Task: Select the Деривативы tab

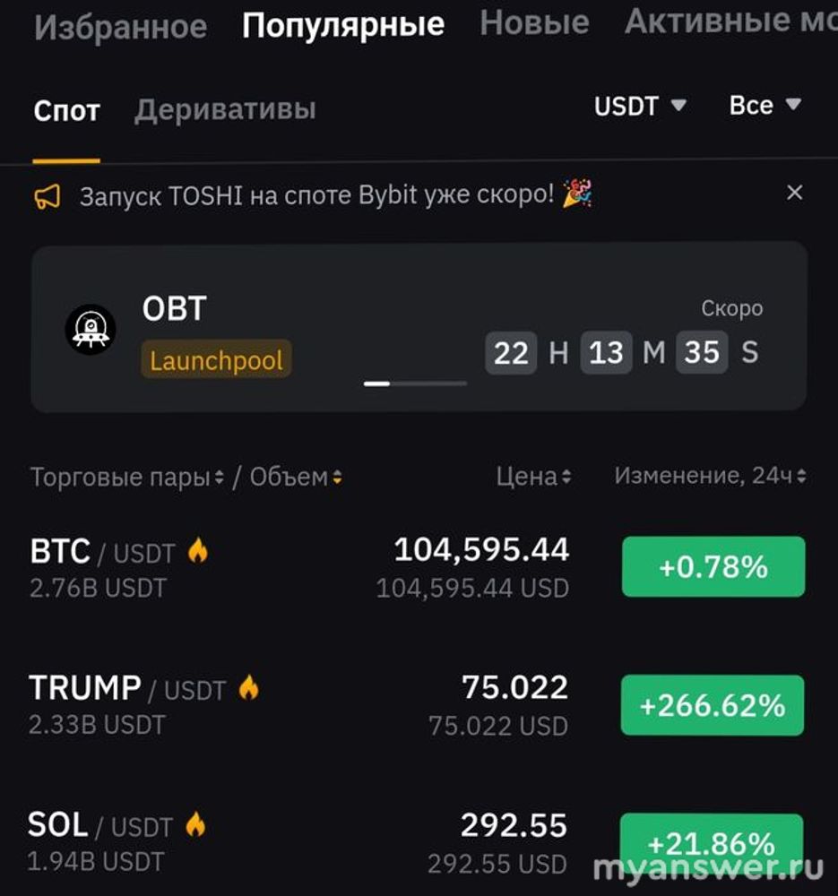Action: 225,110
